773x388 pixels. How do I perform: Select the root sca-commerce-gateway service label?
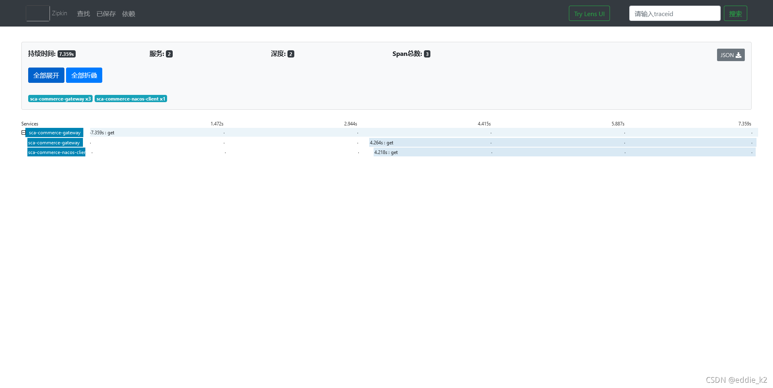[54, 133]
